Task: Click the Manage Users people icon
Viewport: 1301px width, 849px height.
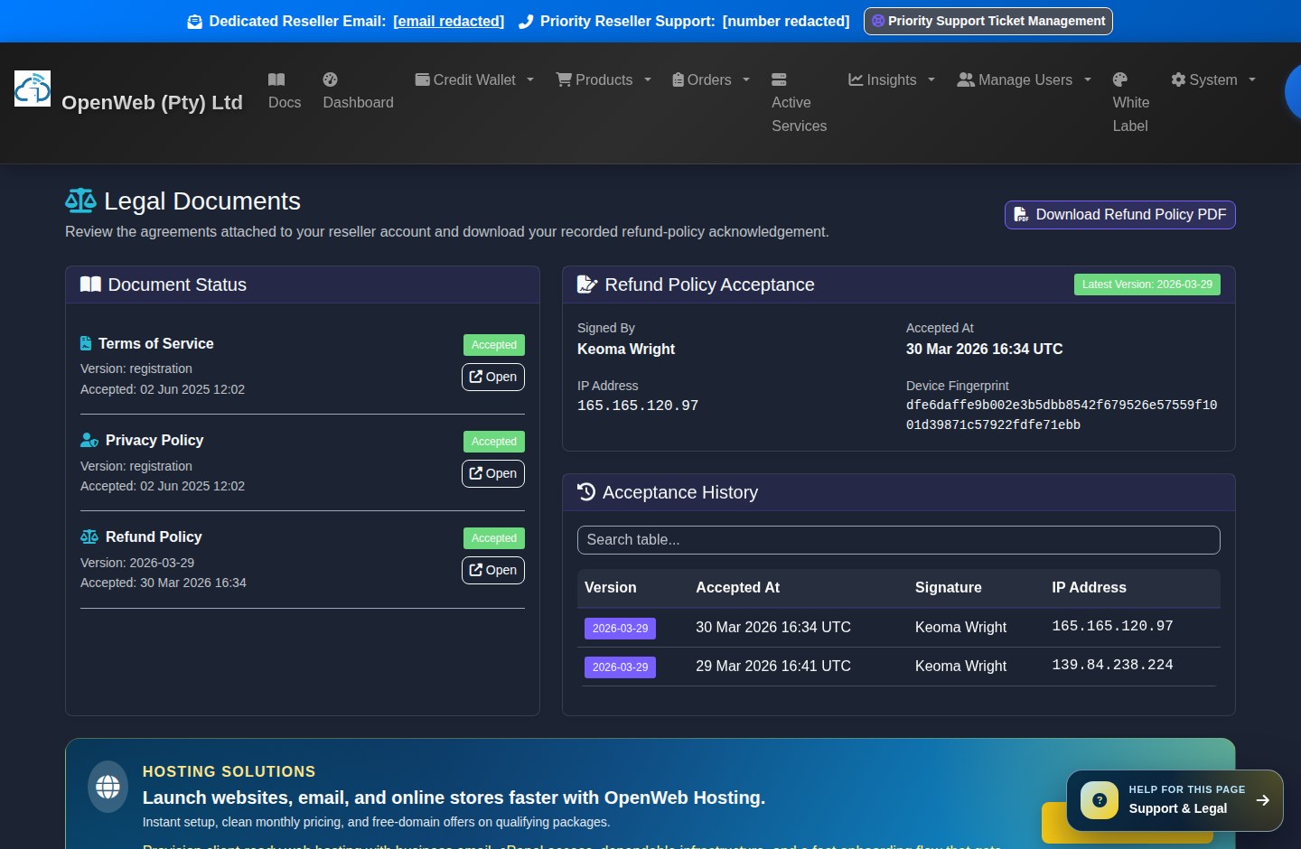Action: point(966,79)
